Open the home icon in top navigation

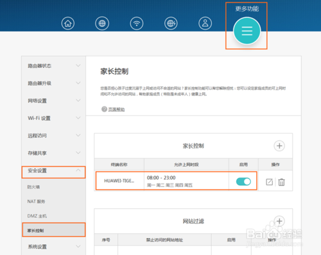tap(68, 23)
